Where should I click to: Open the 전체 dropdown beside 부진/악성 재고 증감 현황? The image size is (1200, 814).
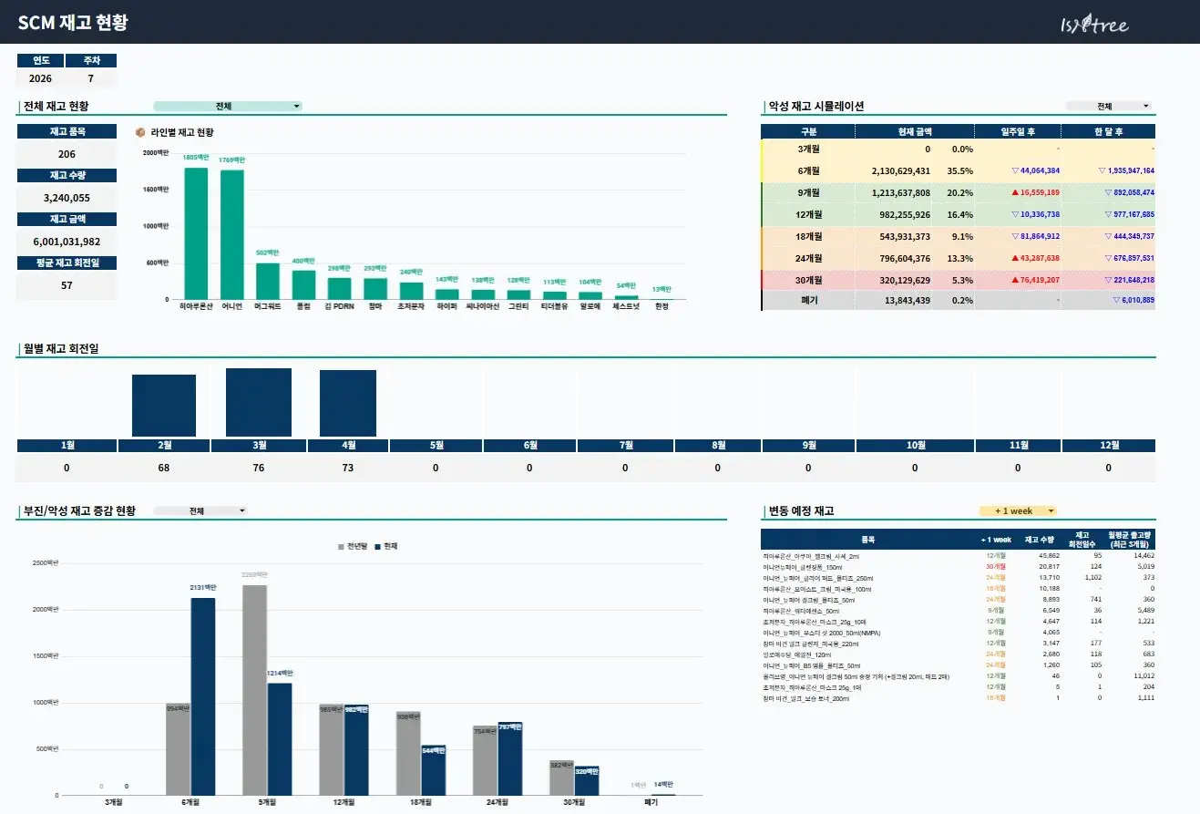coord(200,511)
